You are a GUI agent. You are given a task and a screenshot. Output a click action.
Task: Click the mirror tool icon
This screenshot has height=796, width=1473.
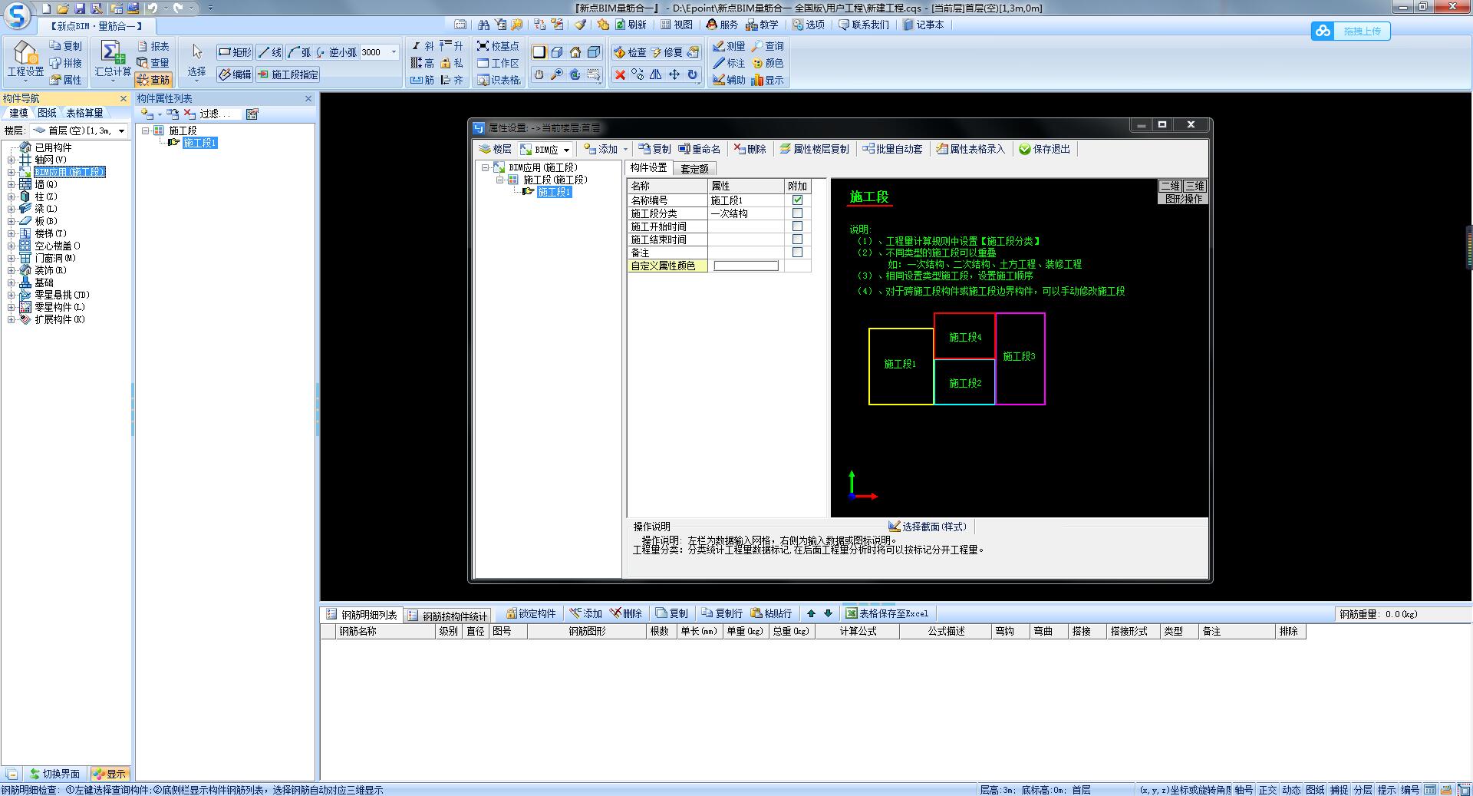tap(656, 74)
